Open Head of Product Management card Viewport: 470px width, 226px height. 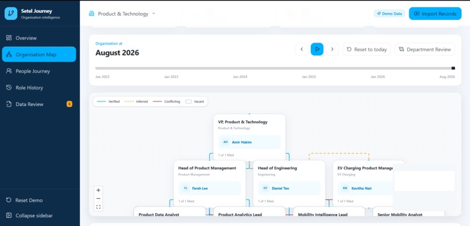pos(209,183)
